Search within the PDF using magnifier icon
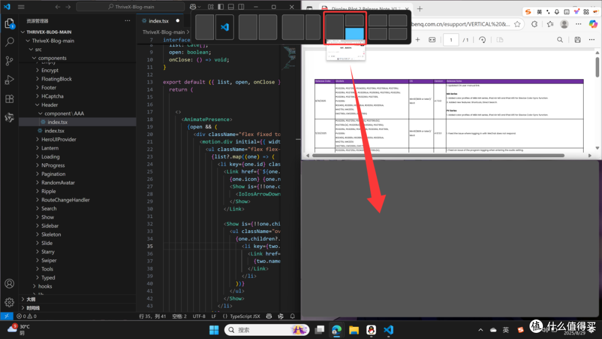Viewport: 602px width, 339px height. tap(560, 40)
